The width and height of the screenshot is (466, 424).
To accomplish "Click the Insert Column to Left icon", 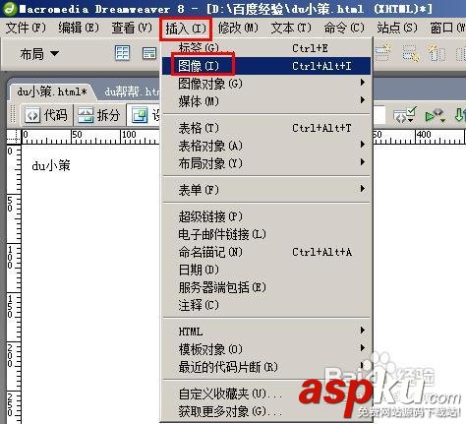I will 437,53.
